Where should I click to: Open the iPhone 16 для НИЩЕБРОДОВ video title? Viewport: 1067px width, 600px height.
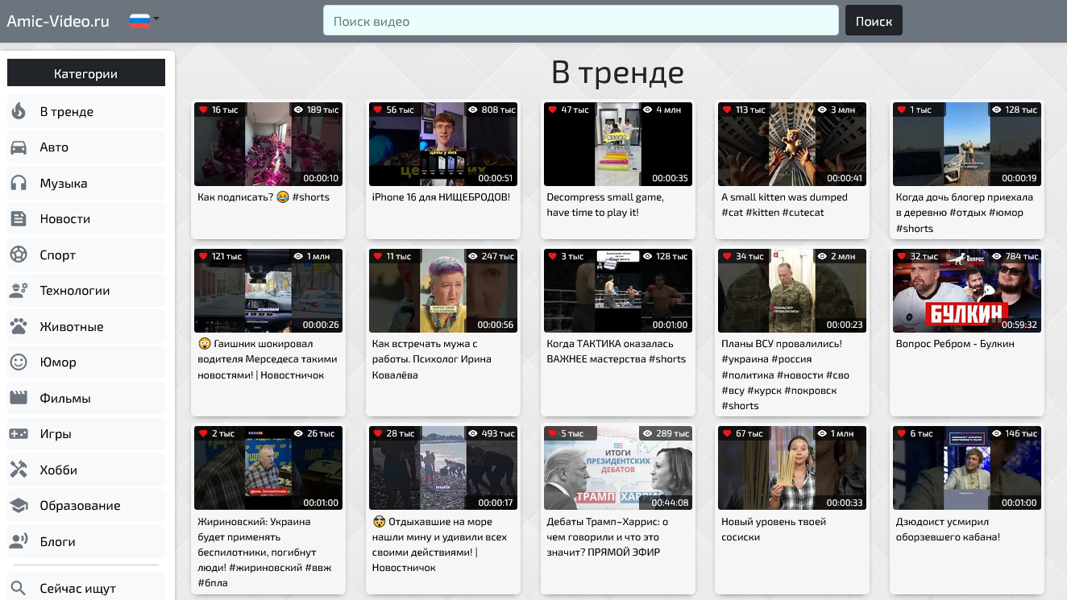pos(441,197)
